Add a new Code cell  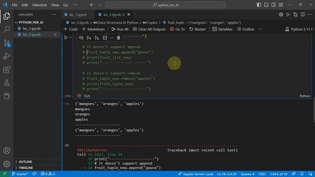[x=70, y=29]
